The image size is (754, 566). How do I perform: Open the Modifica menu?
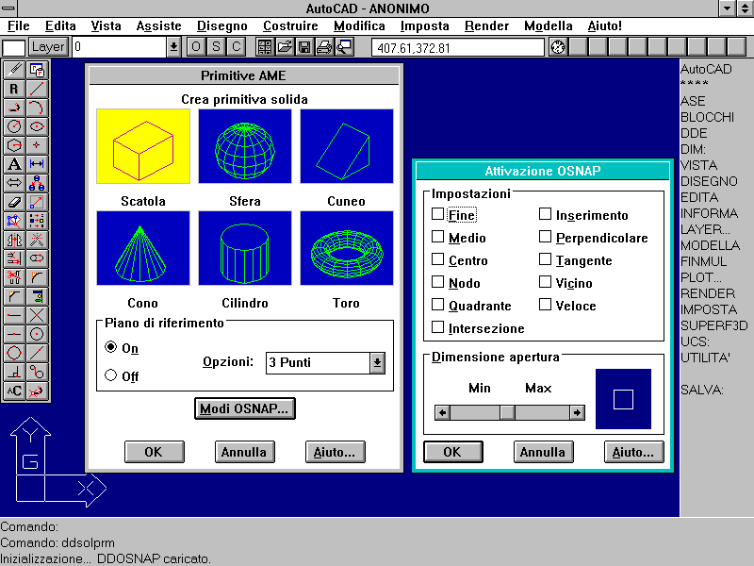359,26
